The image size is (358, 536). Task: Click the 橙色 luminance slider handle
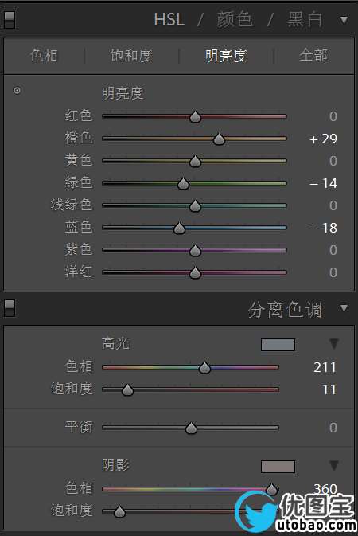pyautogui.click(x=219, y=139)
